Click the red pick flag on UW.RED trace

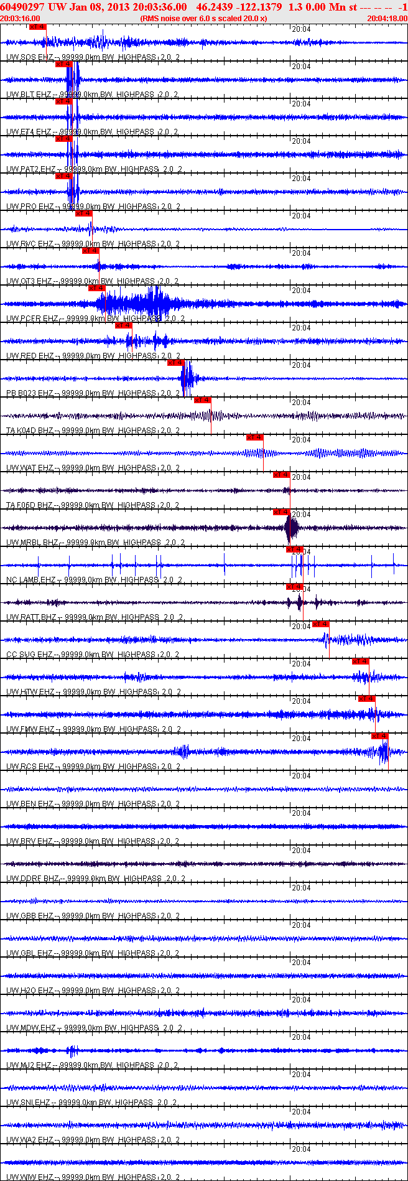123,325
